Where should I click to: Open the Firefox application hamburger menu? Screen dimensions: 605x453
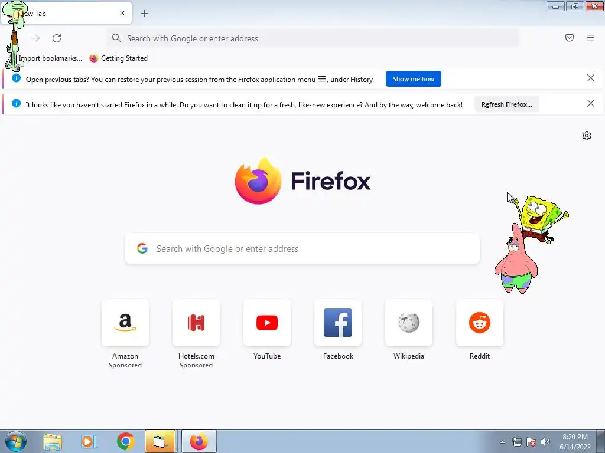(591, 38)
